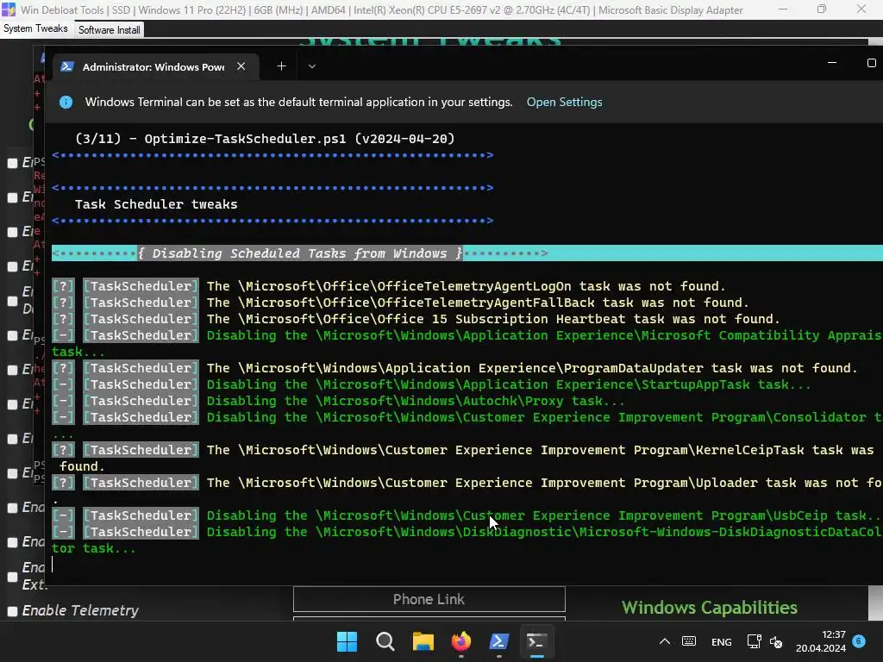Click the ProgramDataUpdater not found line
Image resolution: width=883 pixels, height=662 pixels.
coord(455,368)
